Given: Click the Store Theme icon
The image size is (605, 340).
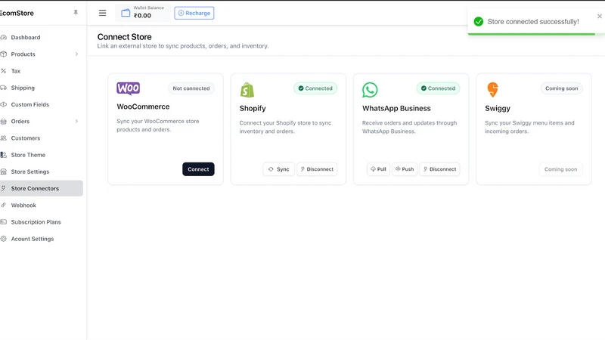Looking at the screenshot, I should point(4,155).
